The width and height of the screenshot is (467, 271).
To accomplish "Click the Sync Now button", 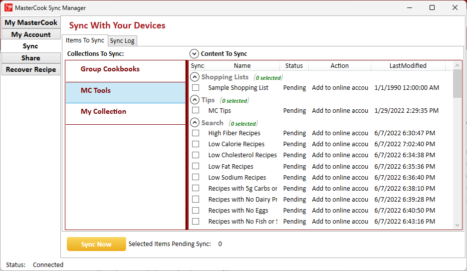I will pyautogui.click(x=96, y=244).
